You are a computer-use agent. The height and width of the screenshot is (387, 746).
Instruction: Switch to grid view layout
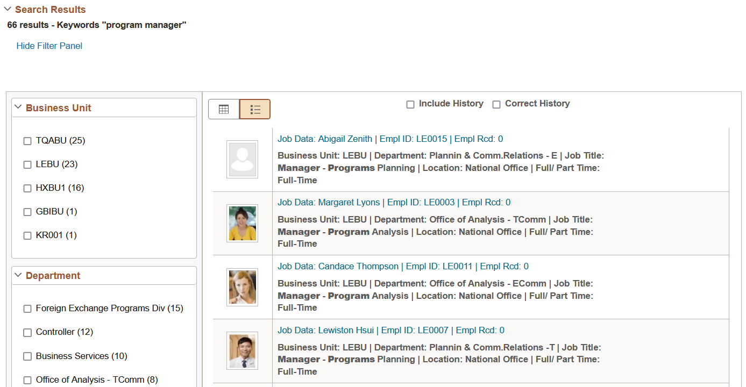pos(224,109)
